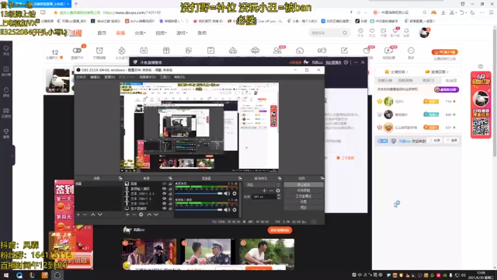The width and height of the screenshot is (497, 280).
Task: Move the selected source down in Sources panel
Action: pyautogui.click(x=156, y=215)
